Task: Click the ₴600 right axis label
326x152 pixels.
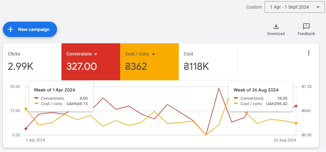Action: pyautogui.click(x=306, y=111)
